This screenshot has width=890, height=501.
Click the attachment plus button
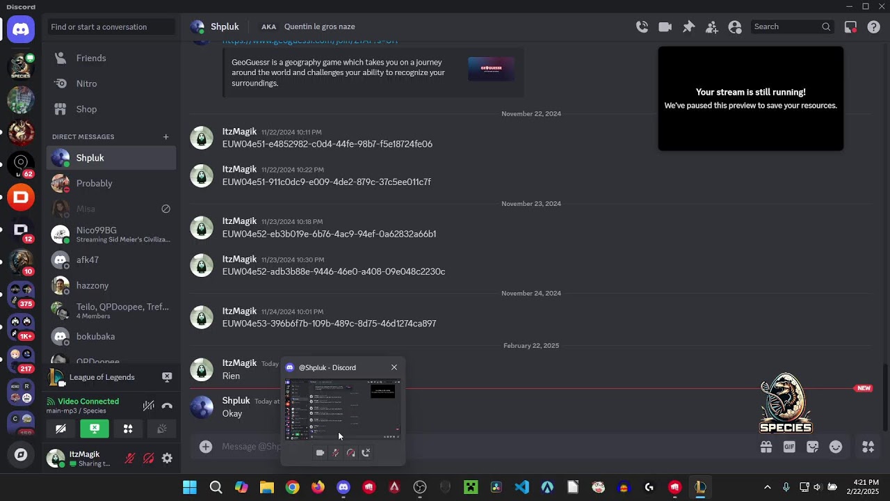(206, 447)
